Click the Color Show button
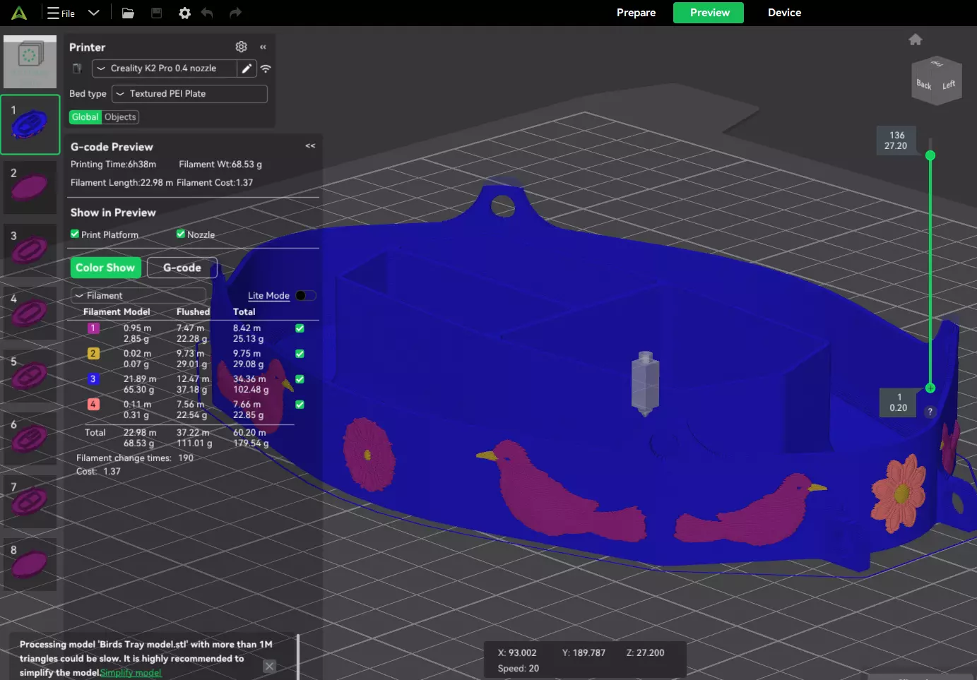 coord(105,268)
